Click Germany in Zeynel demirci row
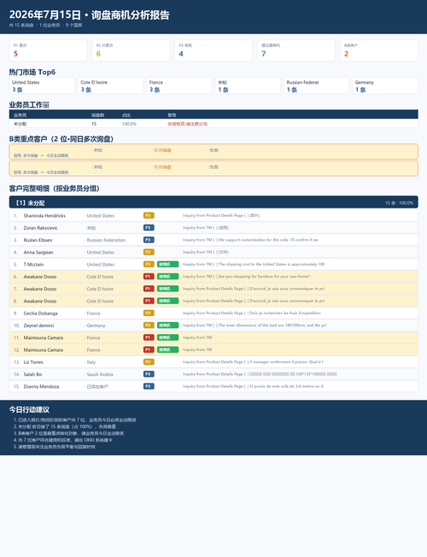The width and height of the screenshot is (427, 557). [96, 325]
